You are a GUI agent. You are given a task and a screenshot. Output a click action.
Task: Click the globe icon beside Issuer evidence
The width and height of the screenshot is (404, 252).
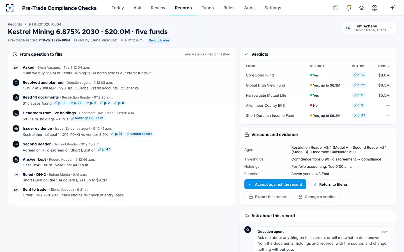[x=16, y=129]
